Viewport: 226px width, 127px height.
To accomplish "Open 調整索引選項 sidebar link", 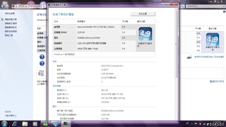I will tap(11, 23).
